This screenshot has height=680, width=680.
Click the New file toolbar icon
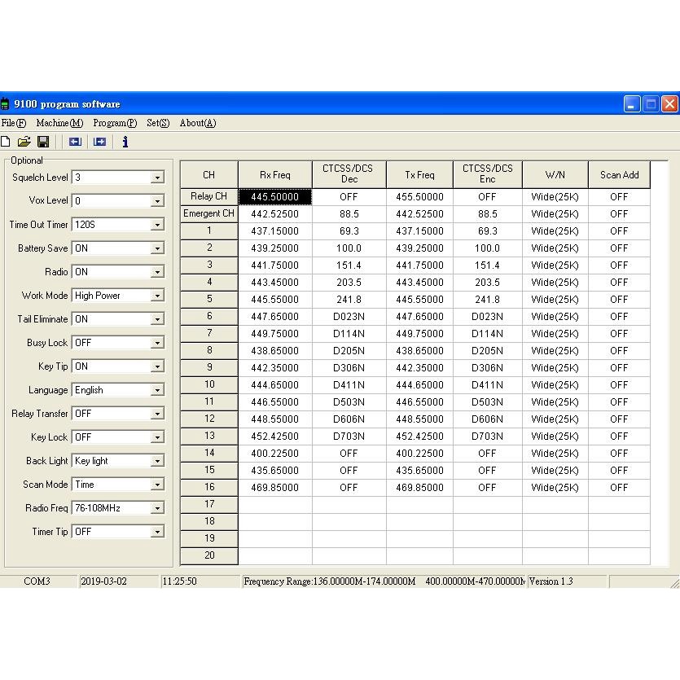(5, 142)
